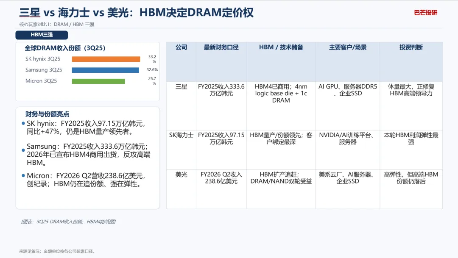
Task: Click the Micron 3Q25 chart label
Action: [x=41, y=81]
